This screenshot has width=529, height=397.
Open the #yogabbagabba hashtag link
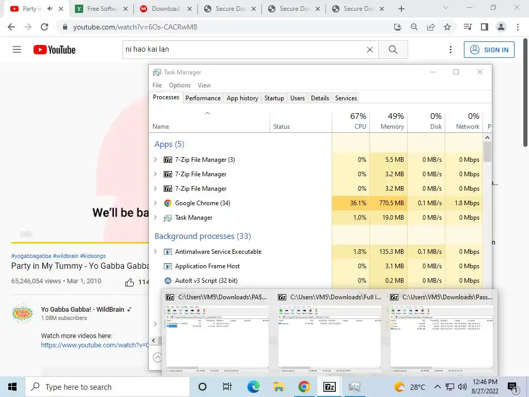click(31, 256)
